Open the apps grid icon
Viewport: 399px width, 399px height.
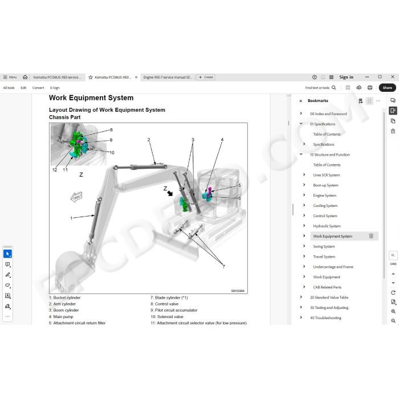tap(331, 77)
